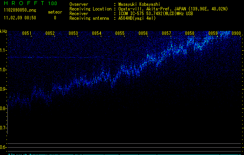The height and width of the screenshot is (155, 244).
Task: Click the meteor count value 0
Action: coord(55,18)
